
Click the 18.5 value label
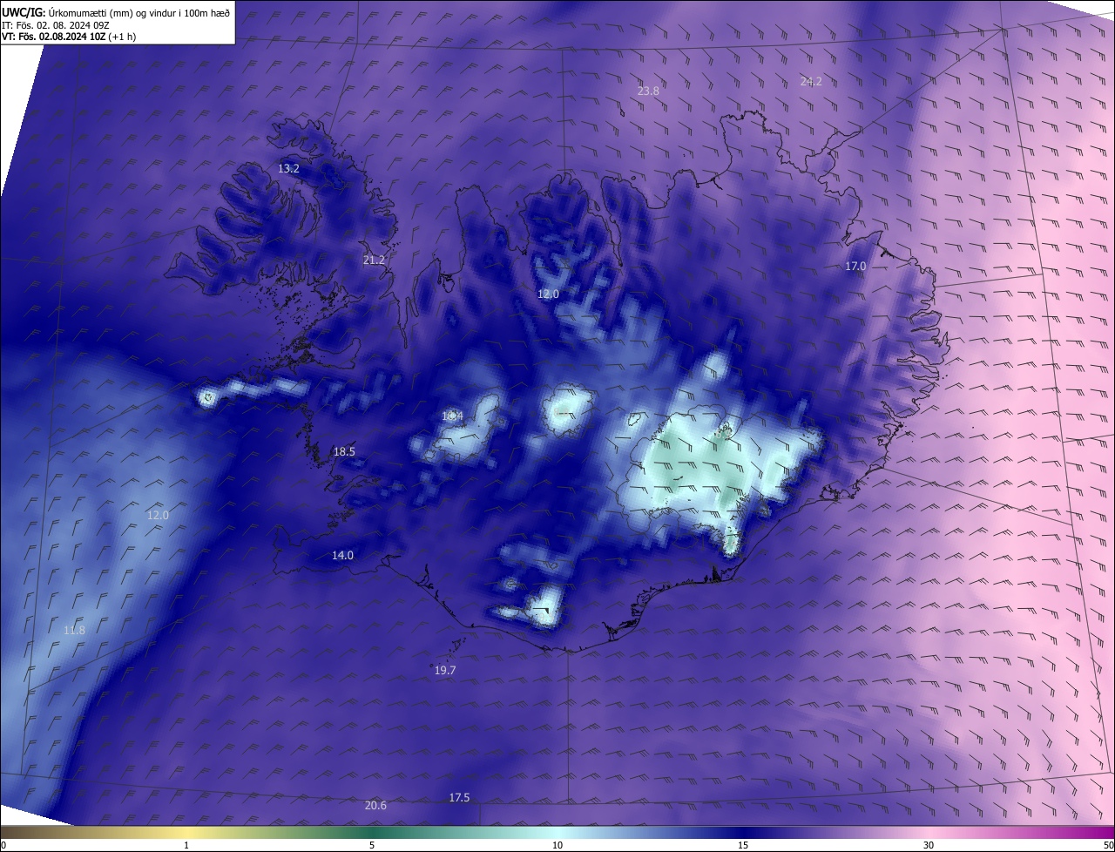(344, 451)
